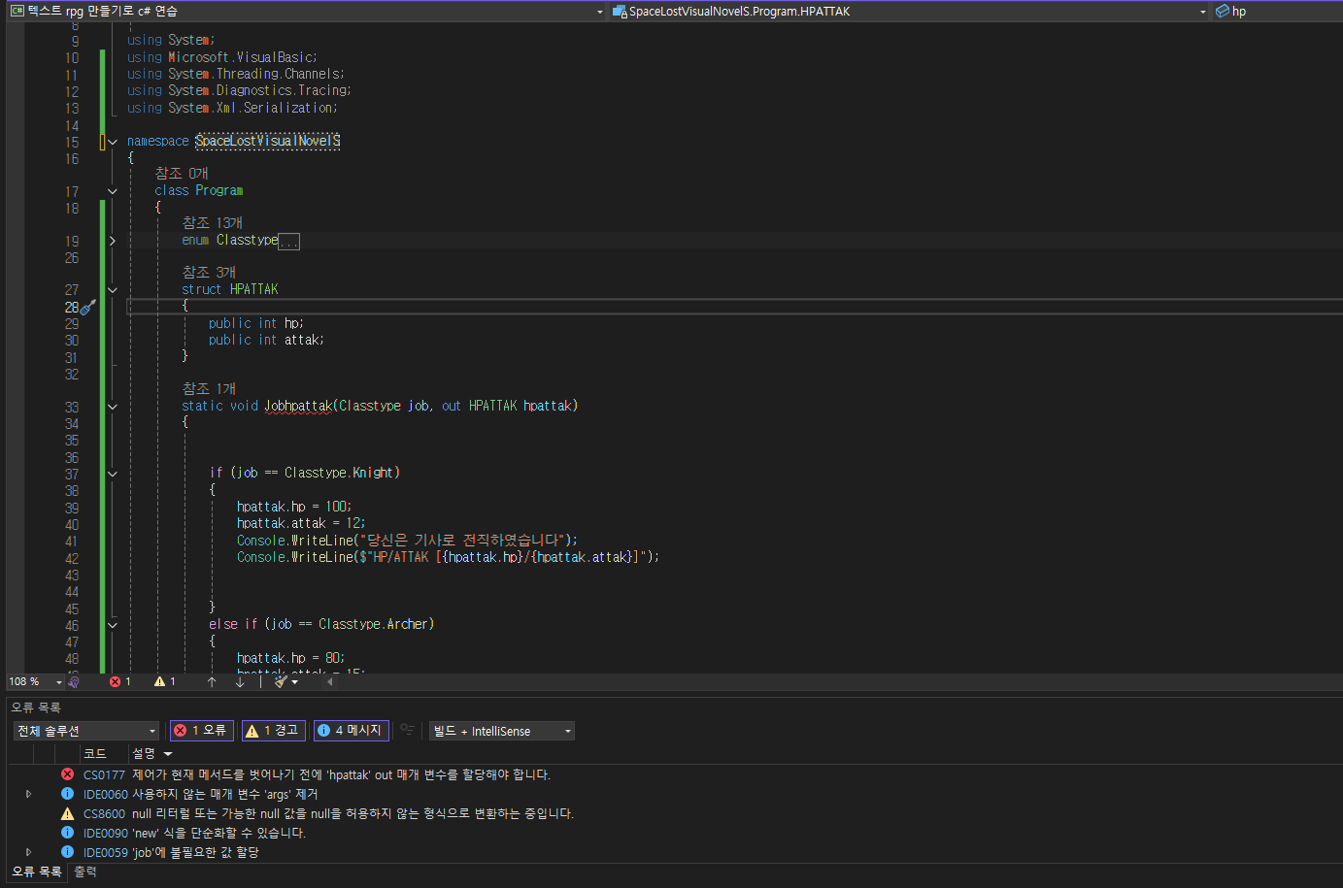The height and width of the screenshot is (888, 1343).
Task: Click the collapsed '...' box after enum Classtype
Action: click(x=289, y=242)
